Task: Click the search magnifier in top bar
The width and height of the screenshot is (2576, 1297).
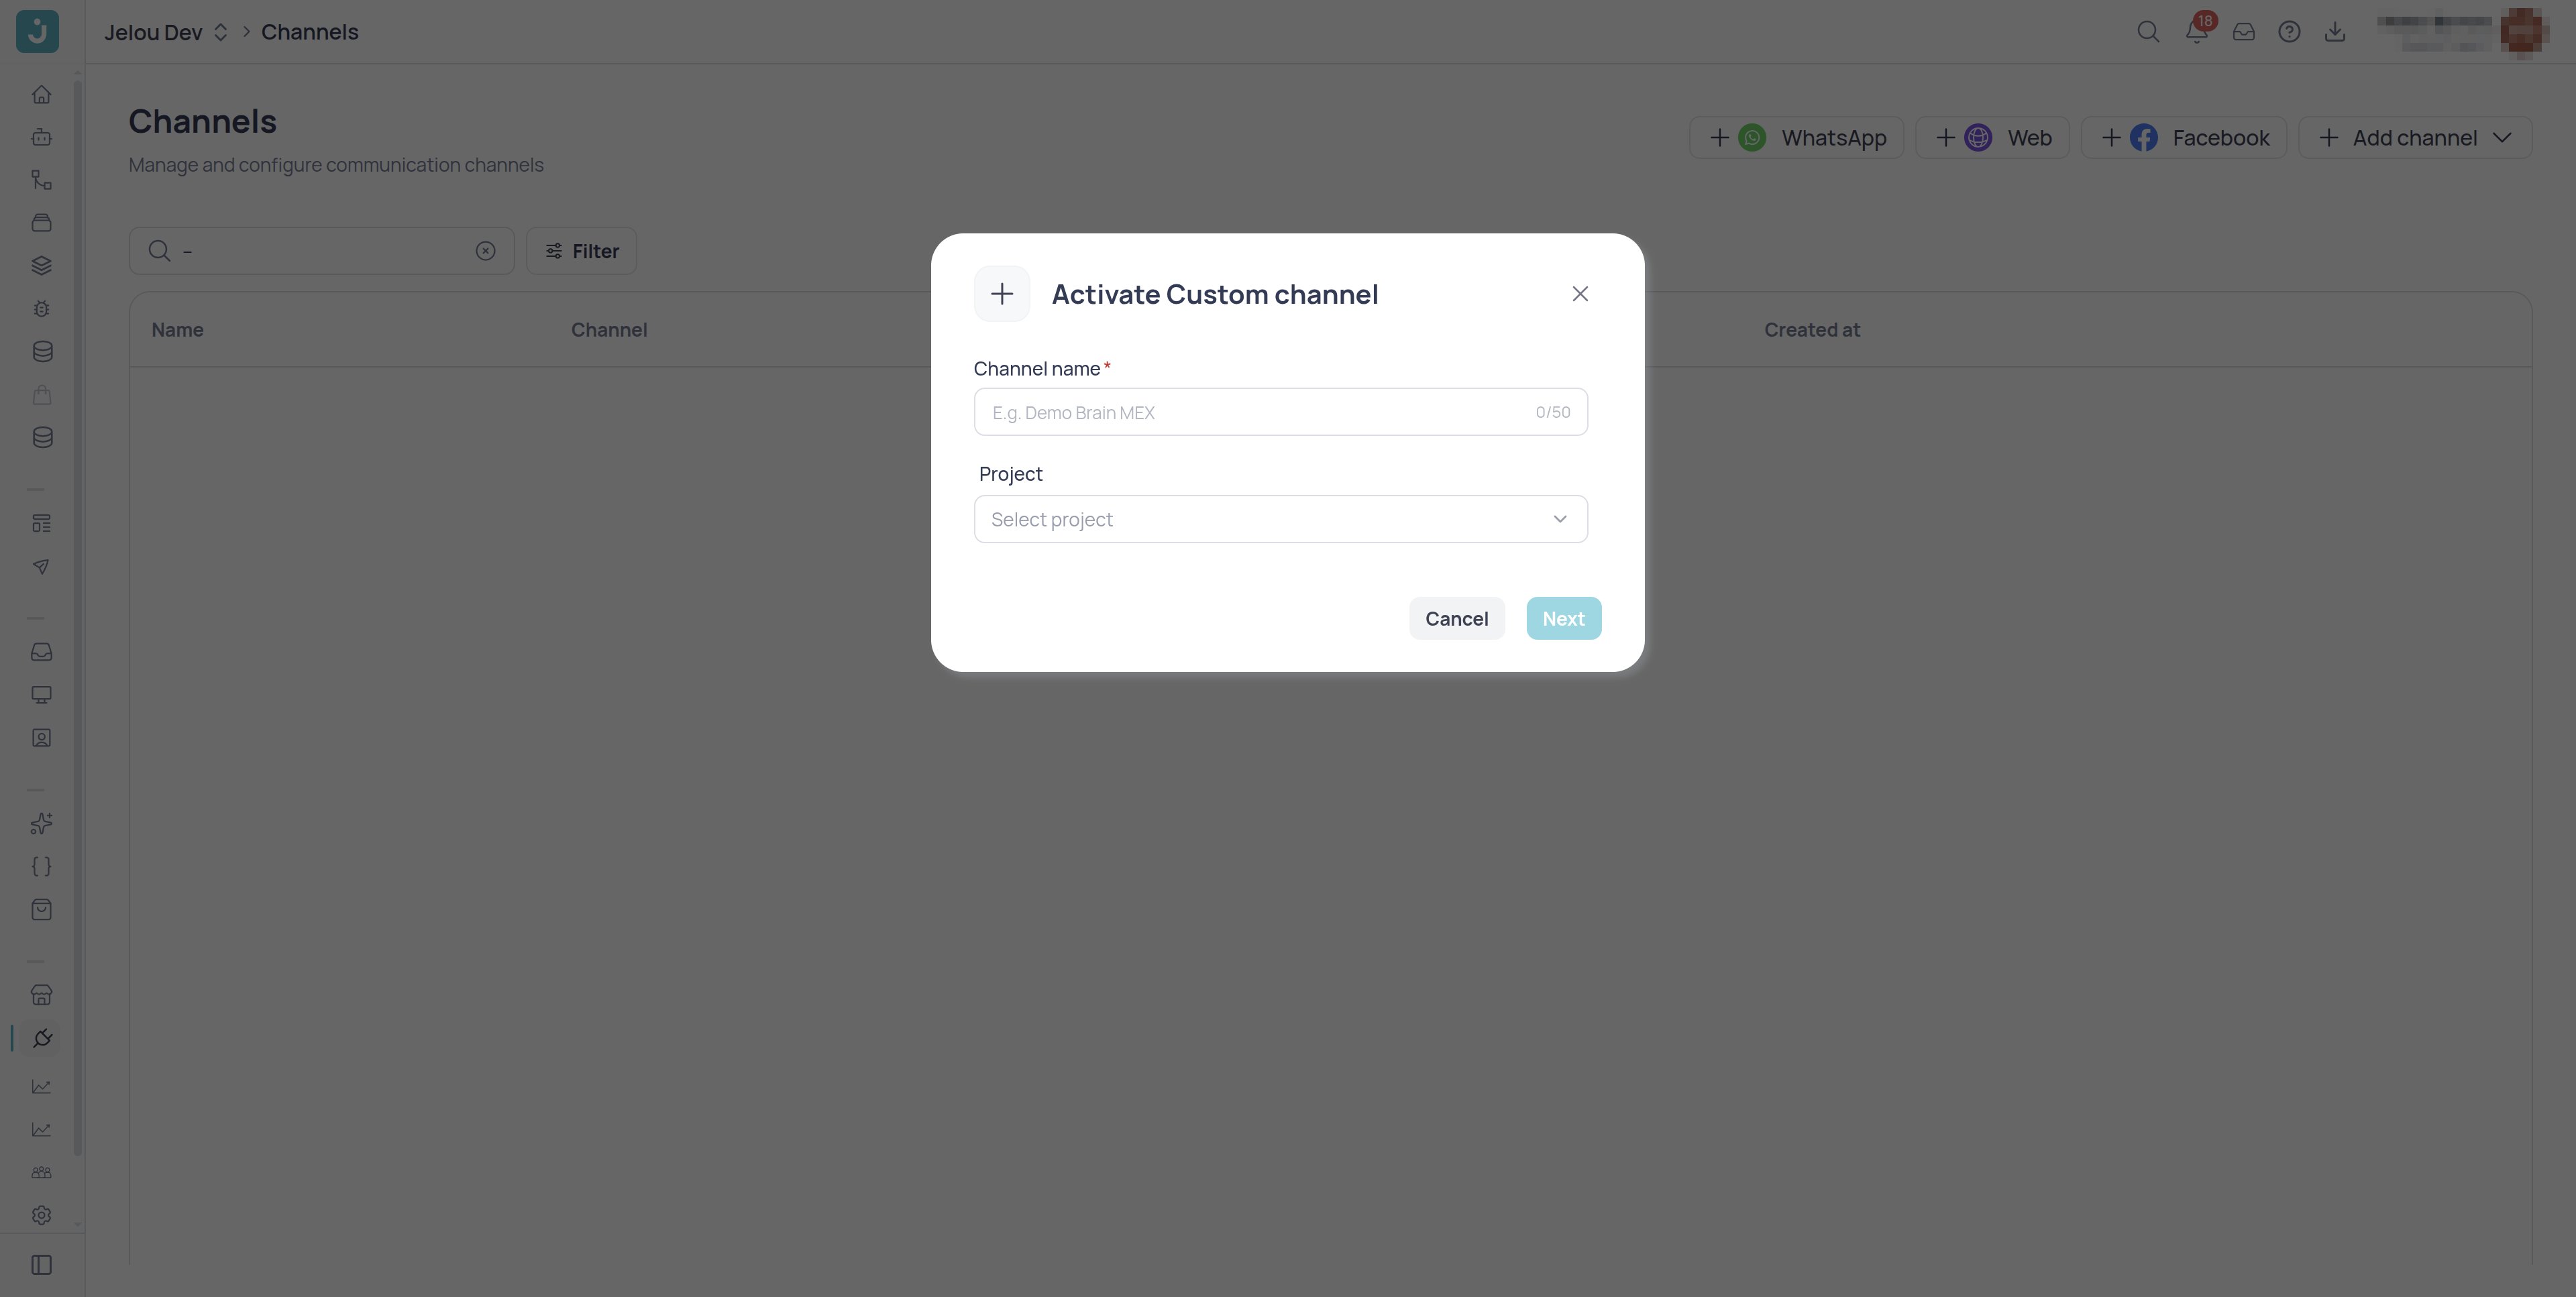Action: 2148,32
